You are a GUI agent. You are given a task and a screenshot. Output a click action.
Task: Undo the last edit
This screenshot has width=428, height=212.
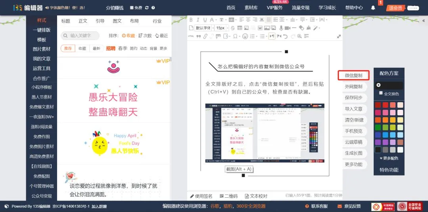point(285,36)
